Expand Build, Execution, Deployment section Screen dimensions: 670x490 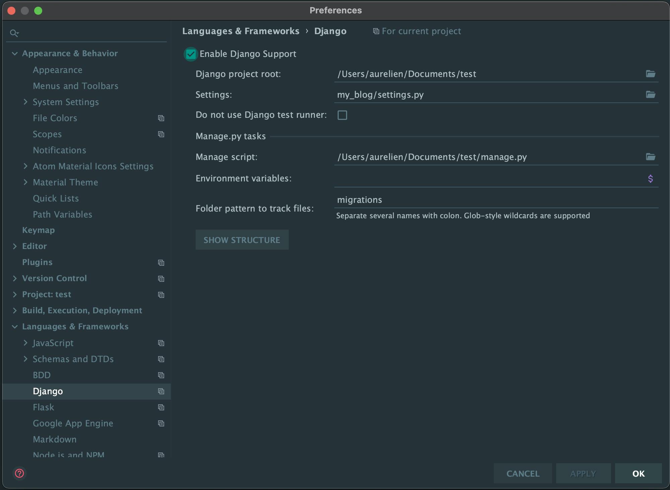15,311
